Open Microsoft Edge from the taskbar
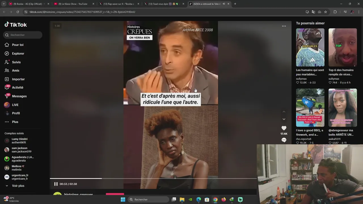363x204 pixels. click(199, 199)
